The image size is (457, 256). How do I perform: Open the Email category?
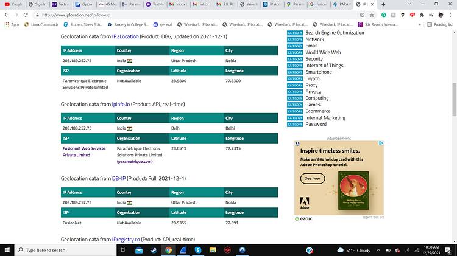(311, 46)
